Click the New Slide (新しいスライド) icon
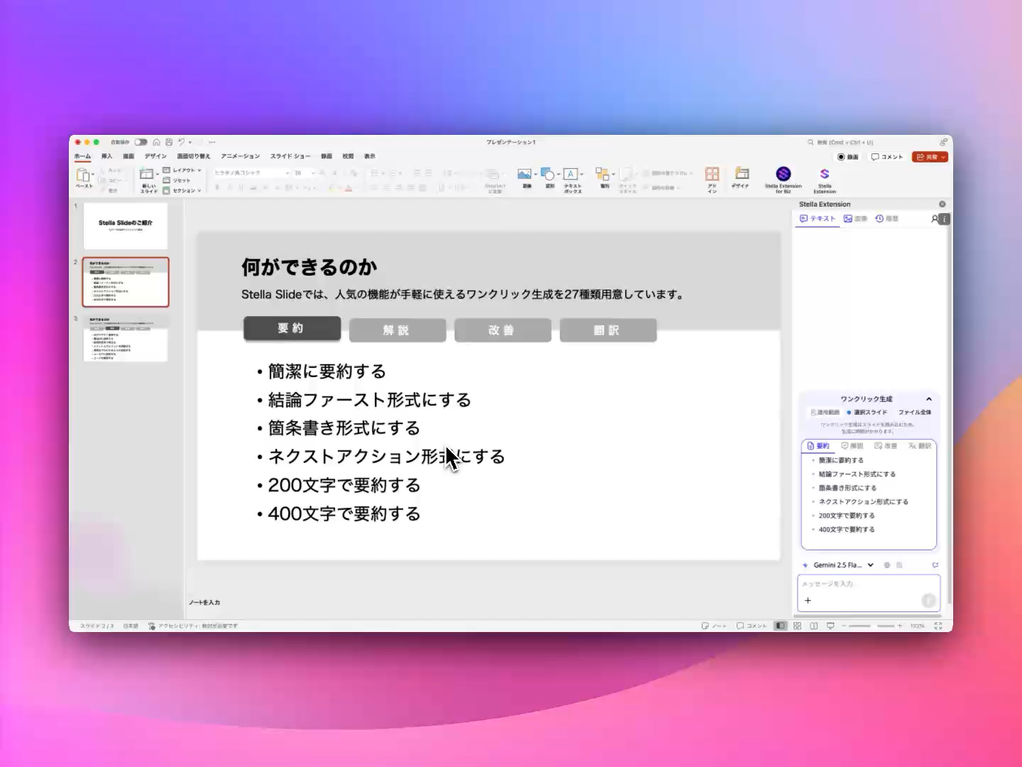Image resolution: width=1022 pixels, height=767 pixels. tap(147, 175)
